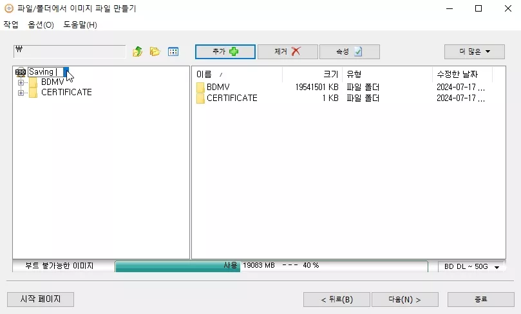Open the BD DL ~ 50G media dropdown
521x314 pixels.
[x=471, y=266]
